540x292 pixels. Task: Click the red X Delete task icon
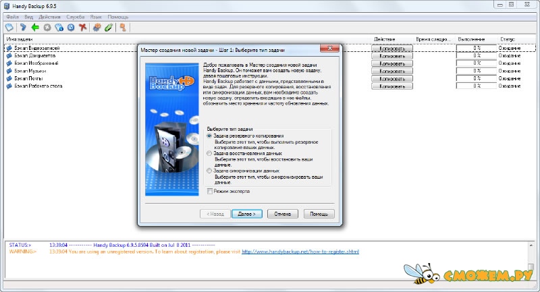pos(82,28)
